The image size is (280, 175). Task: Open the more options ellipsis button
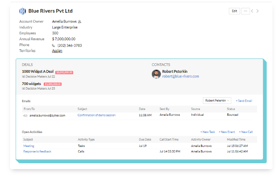point(246,11)
